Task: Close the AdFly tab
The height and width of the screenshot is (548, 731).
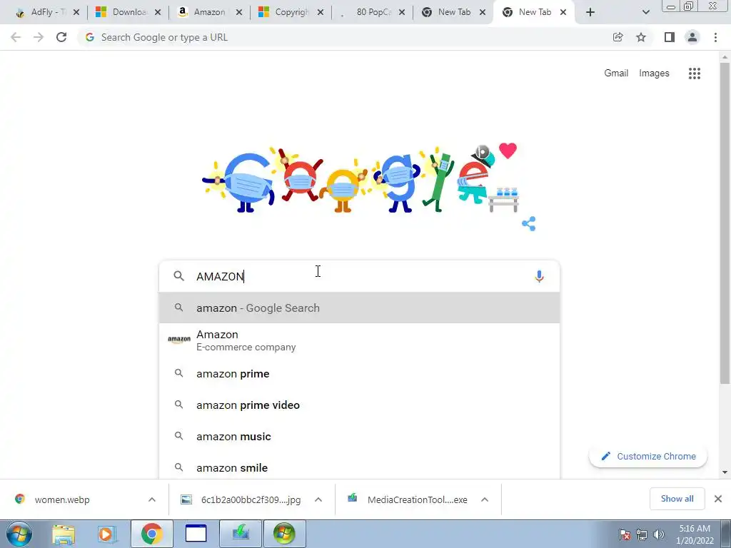Action: pos(76,12)
